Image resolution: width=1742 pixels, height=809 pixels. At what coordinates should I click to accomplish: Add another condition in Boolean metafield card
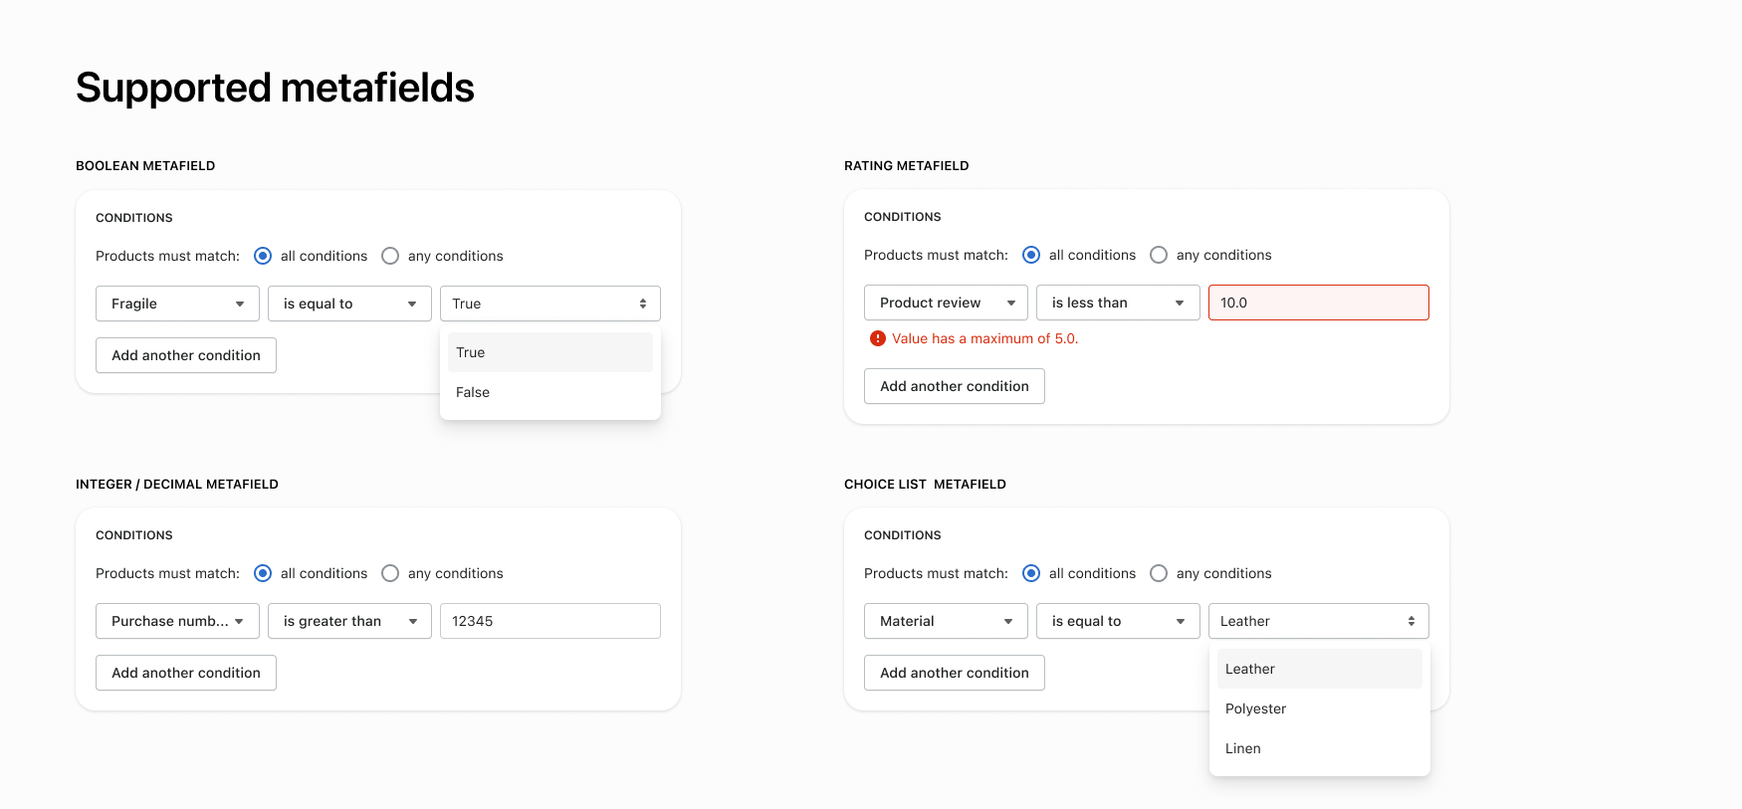(x=186, y=355)
